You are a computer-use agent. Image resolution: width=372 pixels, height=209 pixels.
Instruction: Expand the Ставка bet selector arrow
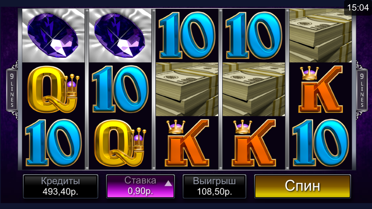pos(168,183)
